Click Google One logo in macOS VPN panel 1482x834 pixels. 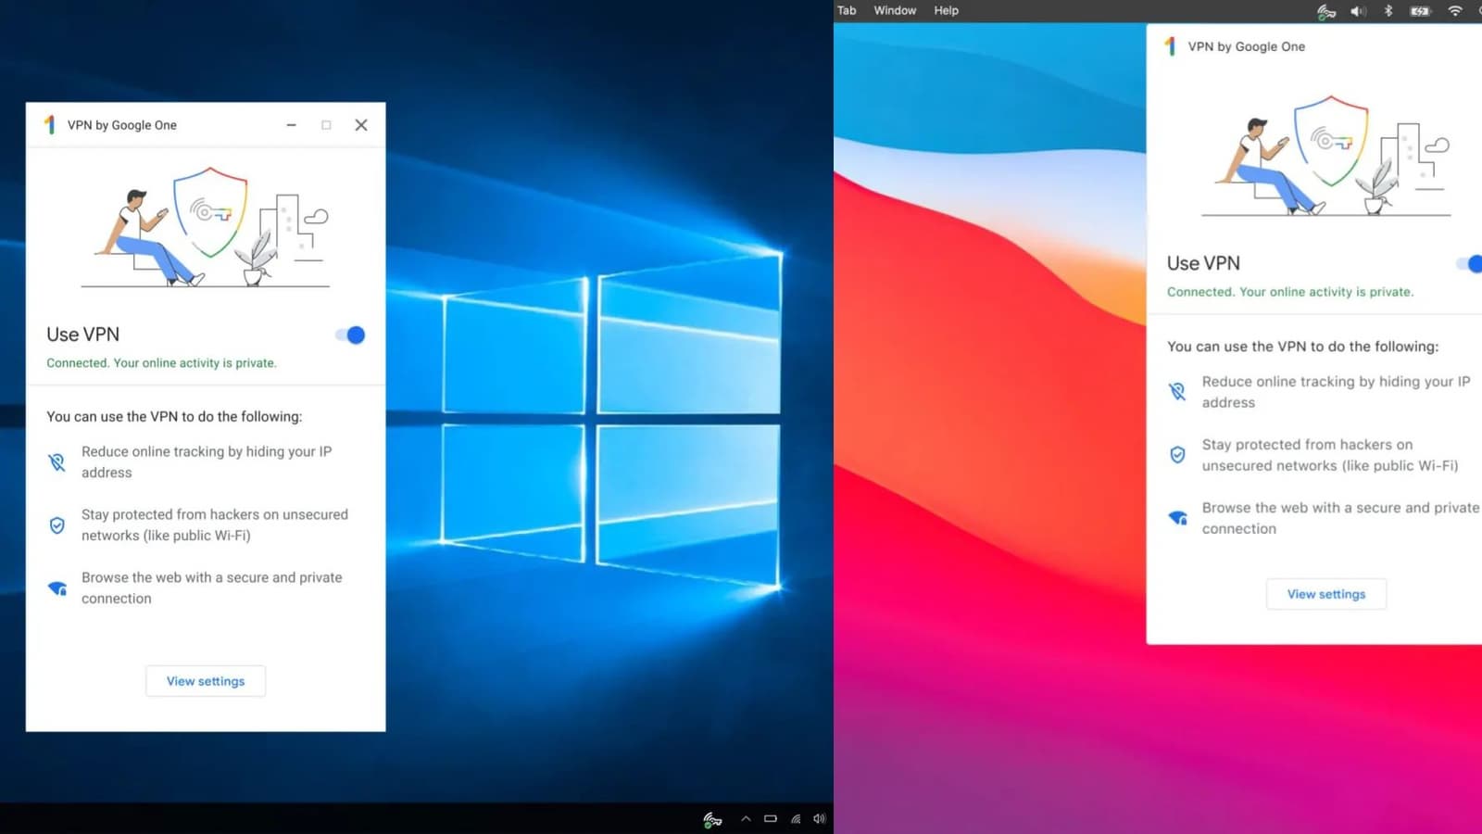tap(1171, 46)
